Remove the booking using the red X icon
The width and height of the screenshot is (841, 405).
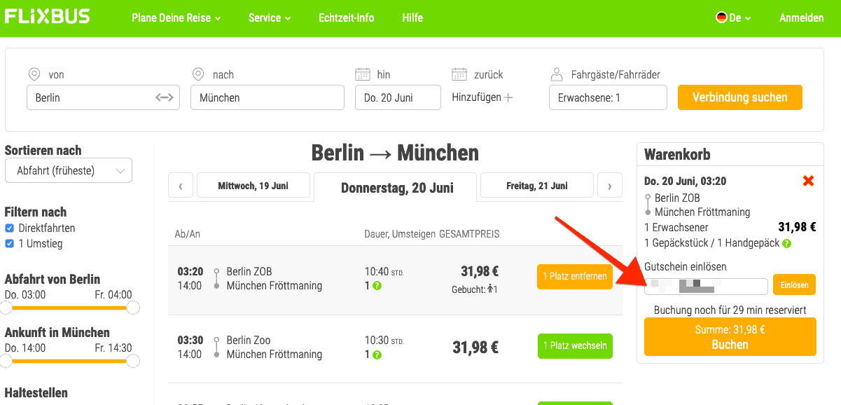point(809,181)
